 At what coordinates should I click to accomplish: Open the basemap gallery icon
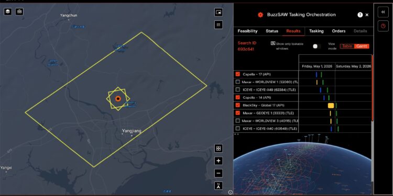coord(19,11)
